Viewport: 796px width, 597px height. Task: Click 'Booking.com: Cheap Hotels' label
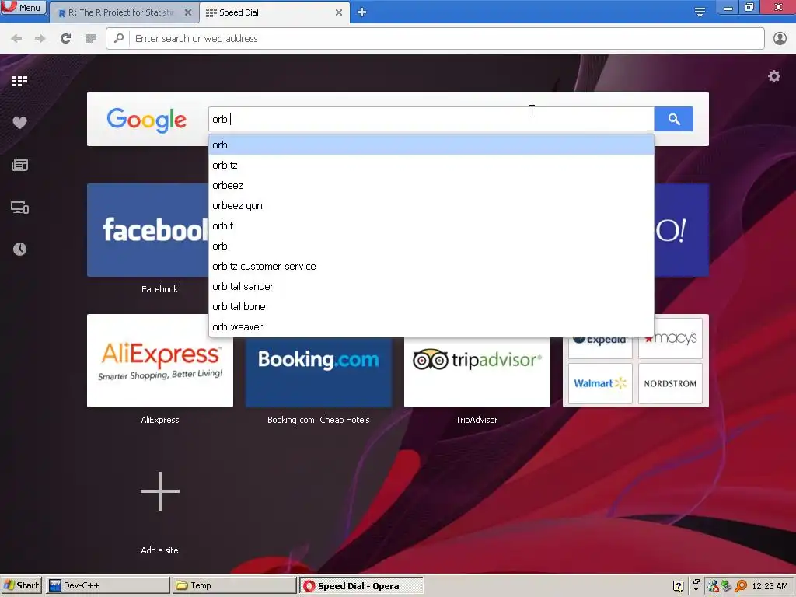pos(318,420)
